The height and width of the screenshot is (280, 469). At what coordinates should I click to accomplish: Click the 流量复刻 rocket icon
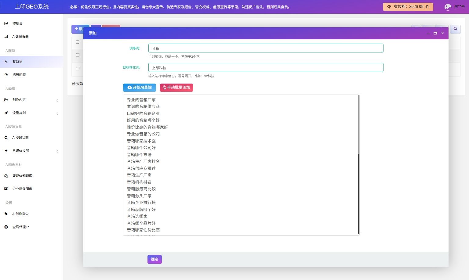[x=6, y=113]
